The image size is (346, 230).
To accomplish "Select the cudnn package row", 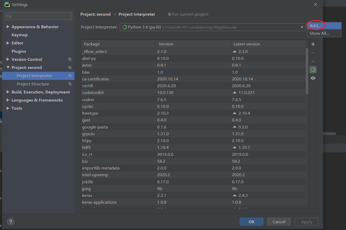I will [x=194, y=99].
